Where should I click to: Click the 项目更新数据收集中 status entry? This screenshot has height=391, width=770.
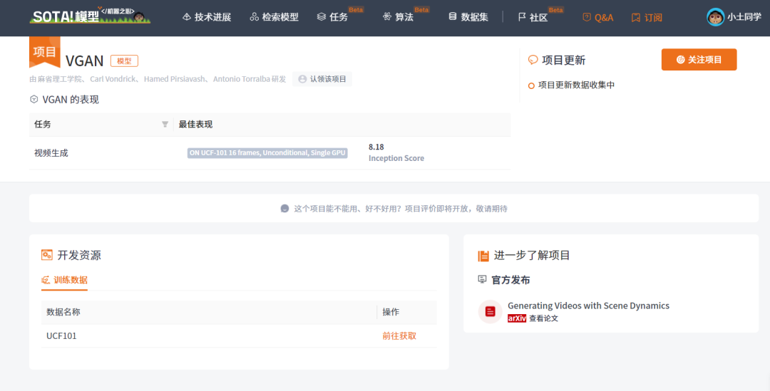tap(572, 85)
